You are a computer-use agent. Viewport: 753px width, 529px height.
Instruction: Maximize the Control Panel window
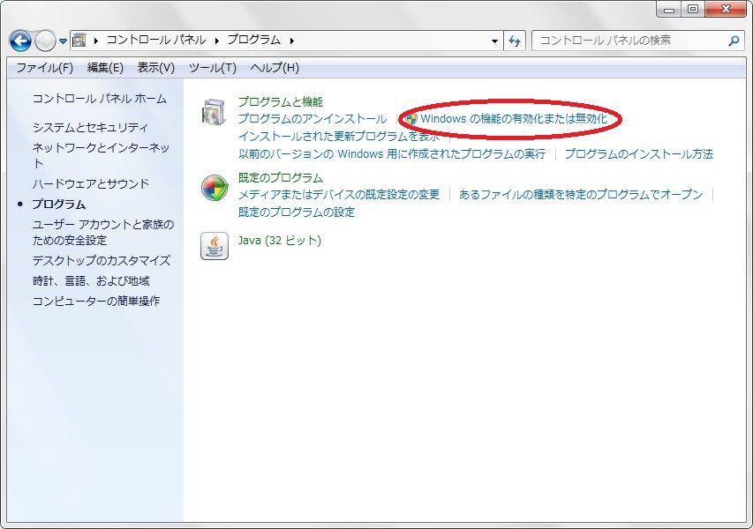693,10
